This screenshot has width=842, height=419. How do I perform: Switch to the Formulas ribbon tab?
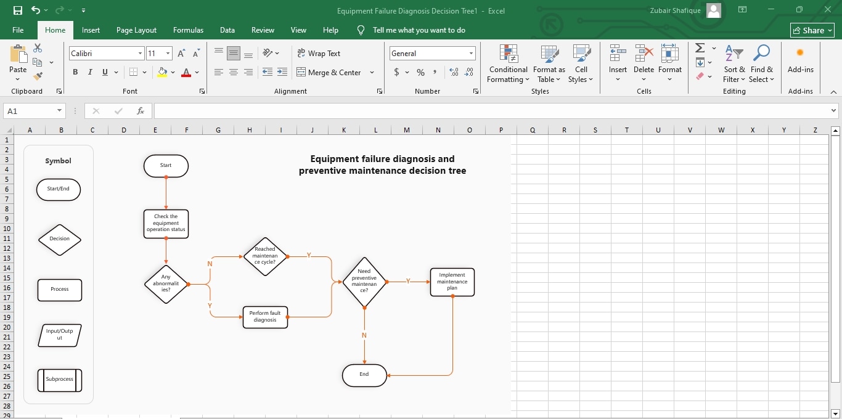click(188, 30)
